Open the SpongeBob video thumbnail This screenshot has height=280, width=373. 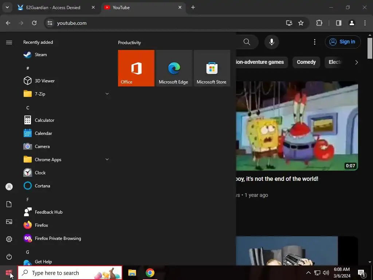pyautogui.click(x=297, y=126)
